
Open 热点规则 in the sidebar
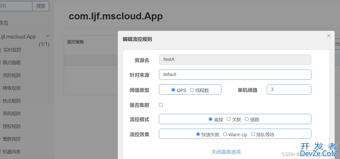[12, 101]
